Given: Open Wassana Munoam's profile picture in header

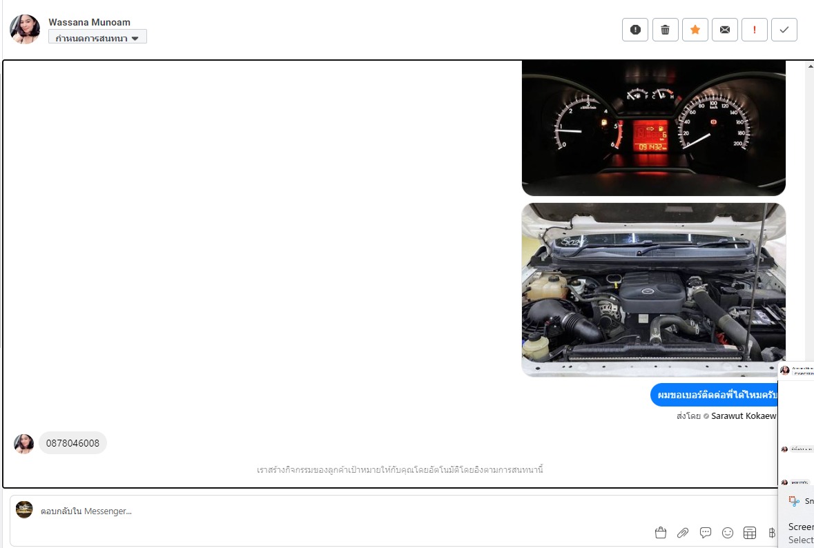Looking at the screenshot, I should point(25,29).
